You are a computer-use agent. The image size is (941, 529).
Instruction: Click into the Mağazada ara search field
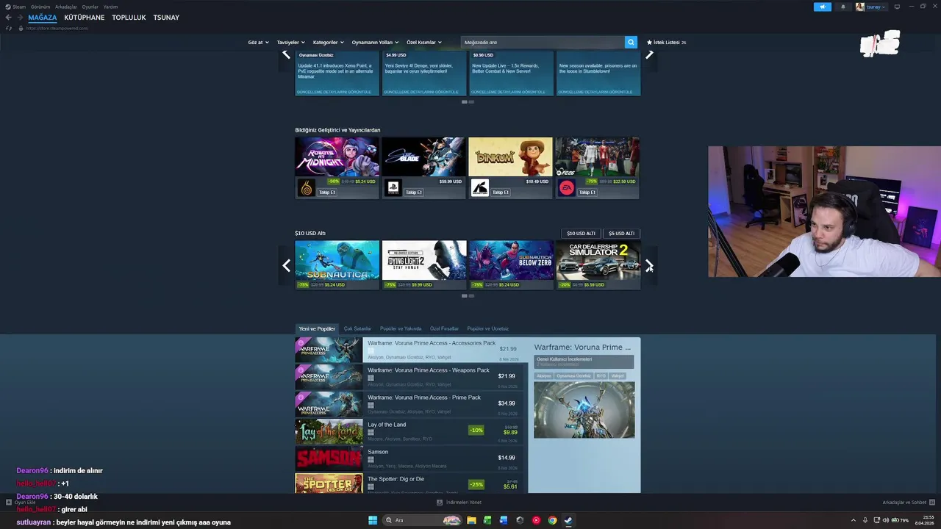543,43
